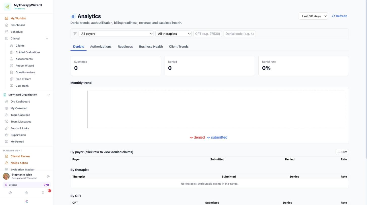Collapse the sidebar with double chevron
The image size is (367, 205).
point(27,201)
